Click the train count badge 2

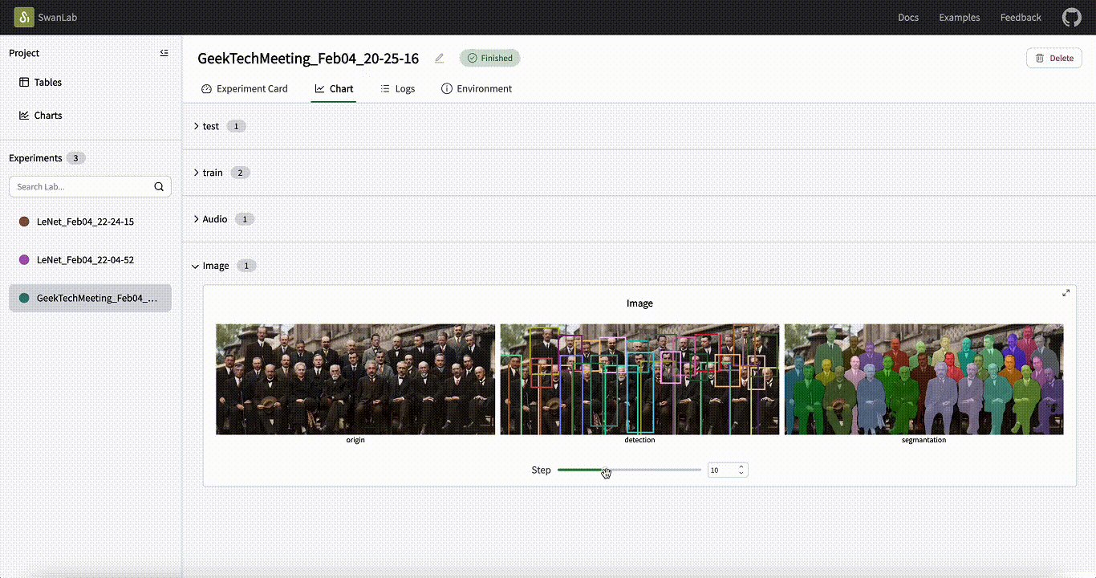click(x=240, y=173)
